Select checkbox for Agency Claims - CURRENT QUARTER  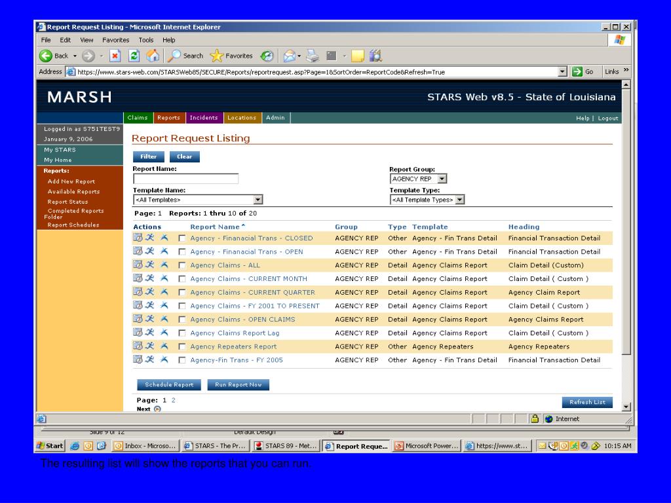coord(182,293)
